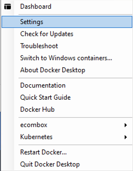Select the highlighted Settings item

point(67,22)
